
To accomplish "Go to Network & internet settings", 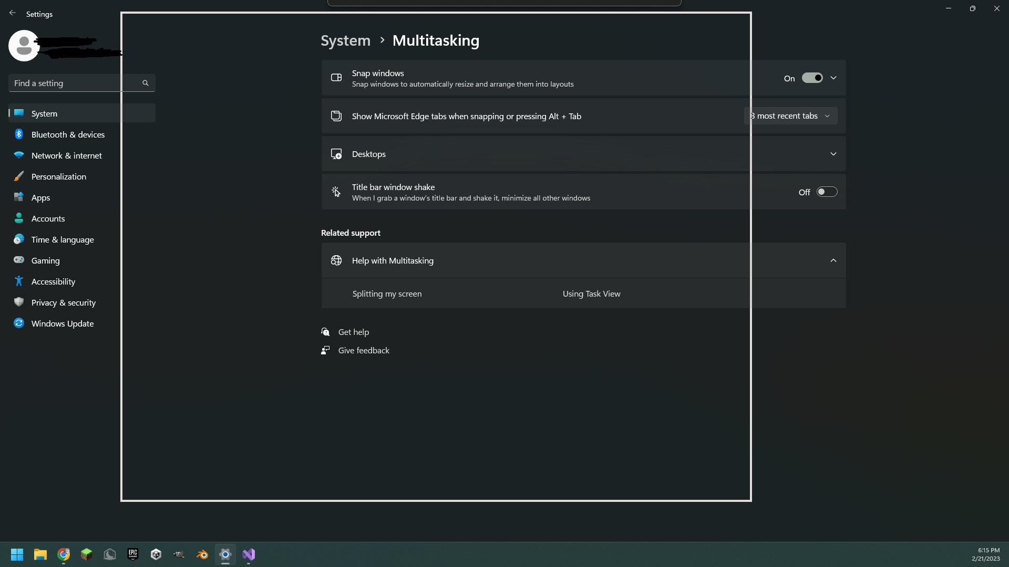I will (x=81, y=155).
